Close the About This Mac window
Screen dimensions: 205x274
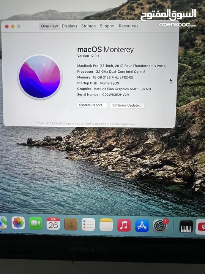7,26
